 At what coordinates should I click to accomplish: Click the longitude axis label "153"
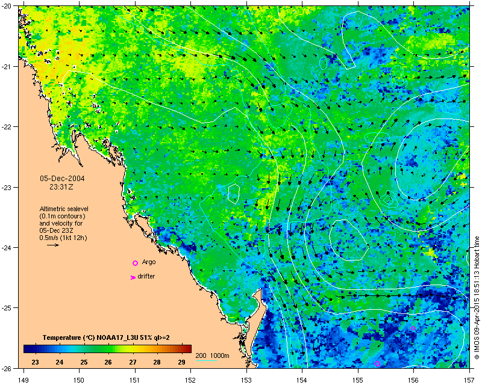click(x=246, y=380)
